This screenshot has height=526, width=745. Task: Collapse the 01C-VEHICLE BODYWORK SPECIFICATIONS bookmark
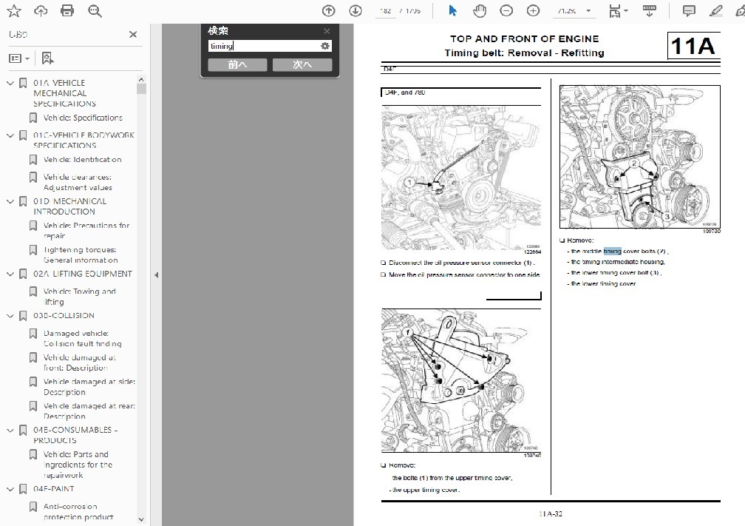coord(10,135)
